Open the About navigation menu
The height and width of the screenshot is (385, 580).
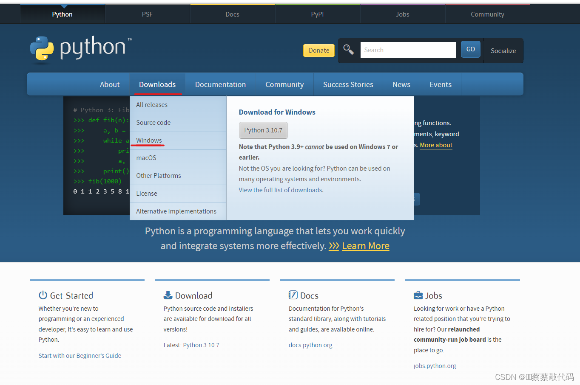[x=110, y=84]
